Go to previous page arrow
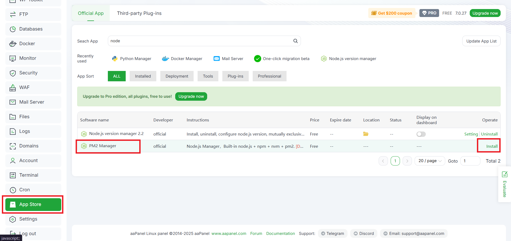Screen dimensions: 511x241 [x=383, y=161]
